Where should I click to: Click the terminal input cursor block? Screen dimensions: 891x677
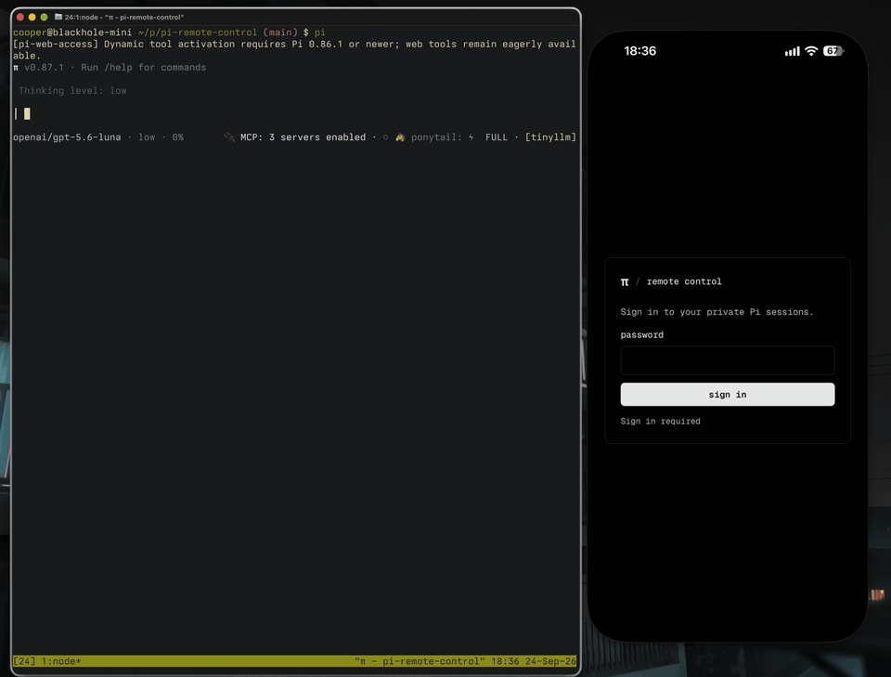(x=27, y=113)
